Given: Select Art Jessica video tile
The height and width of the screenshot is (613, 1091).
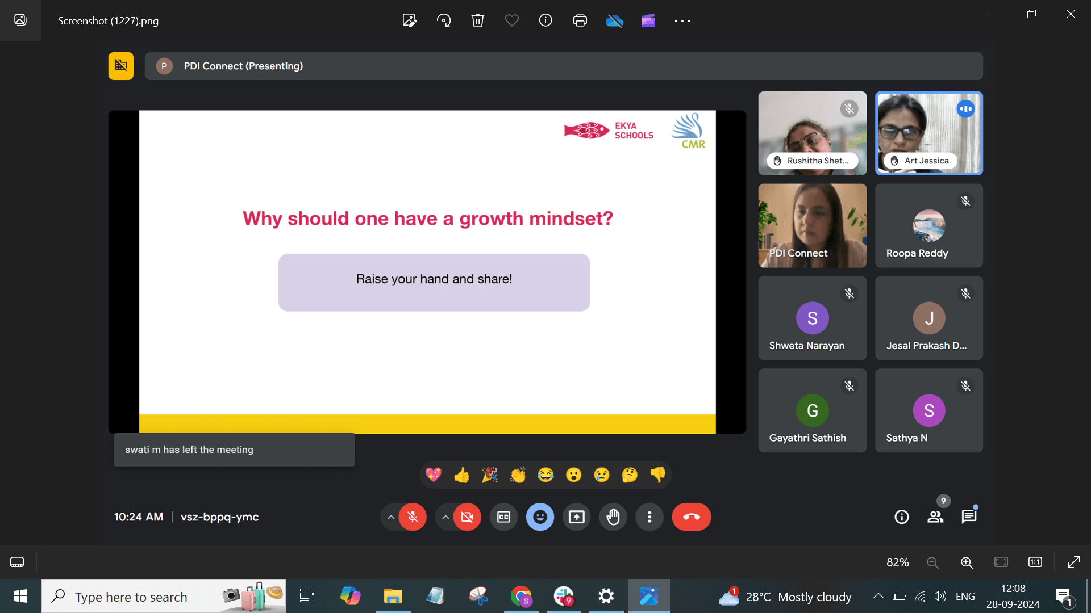Looking at the screenshot, I should pyautogui.click(x=929, y=133).
